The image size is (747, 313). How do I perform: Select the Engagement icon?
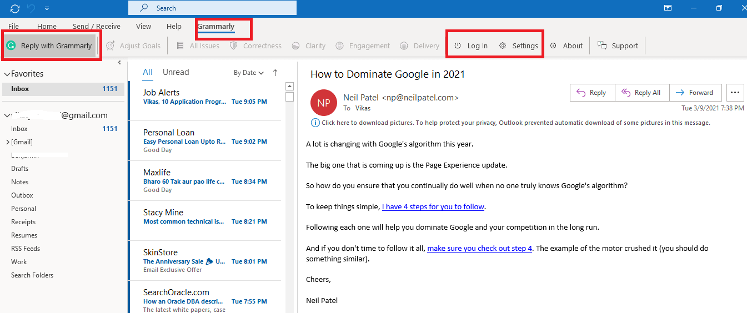[339, 46]
